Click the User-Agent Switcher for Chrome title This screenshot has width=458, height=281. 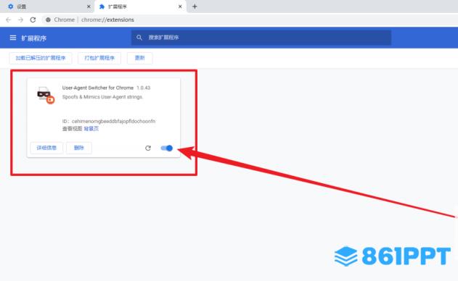click(x=98, y=88)
